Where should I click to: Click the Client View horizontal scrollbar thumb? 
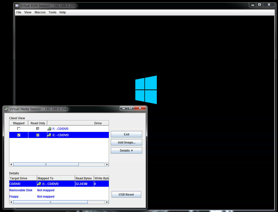(46, 164)
